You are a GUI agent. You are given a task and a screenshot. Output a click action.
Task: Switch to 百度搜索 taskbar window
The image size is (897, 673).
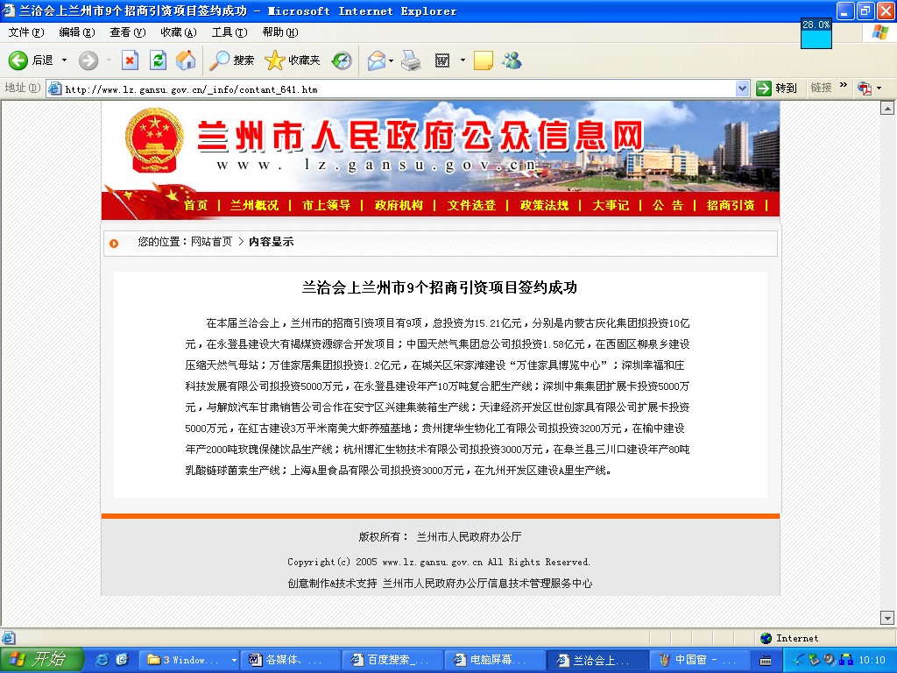point(392,661)
